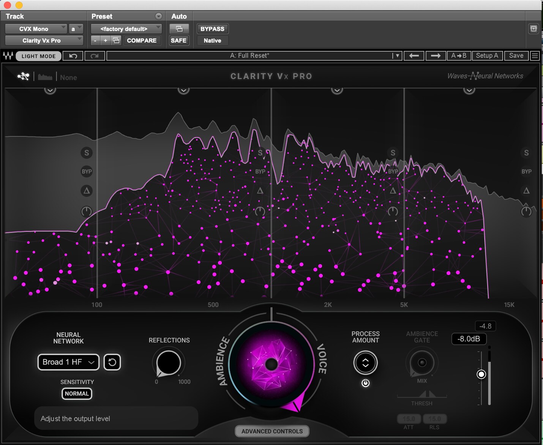Open the Setup A menu

coord(487,56)
